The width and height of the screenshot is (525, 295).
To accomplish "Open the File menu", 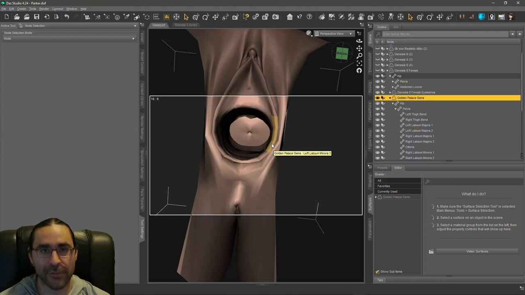I will 4,9.
